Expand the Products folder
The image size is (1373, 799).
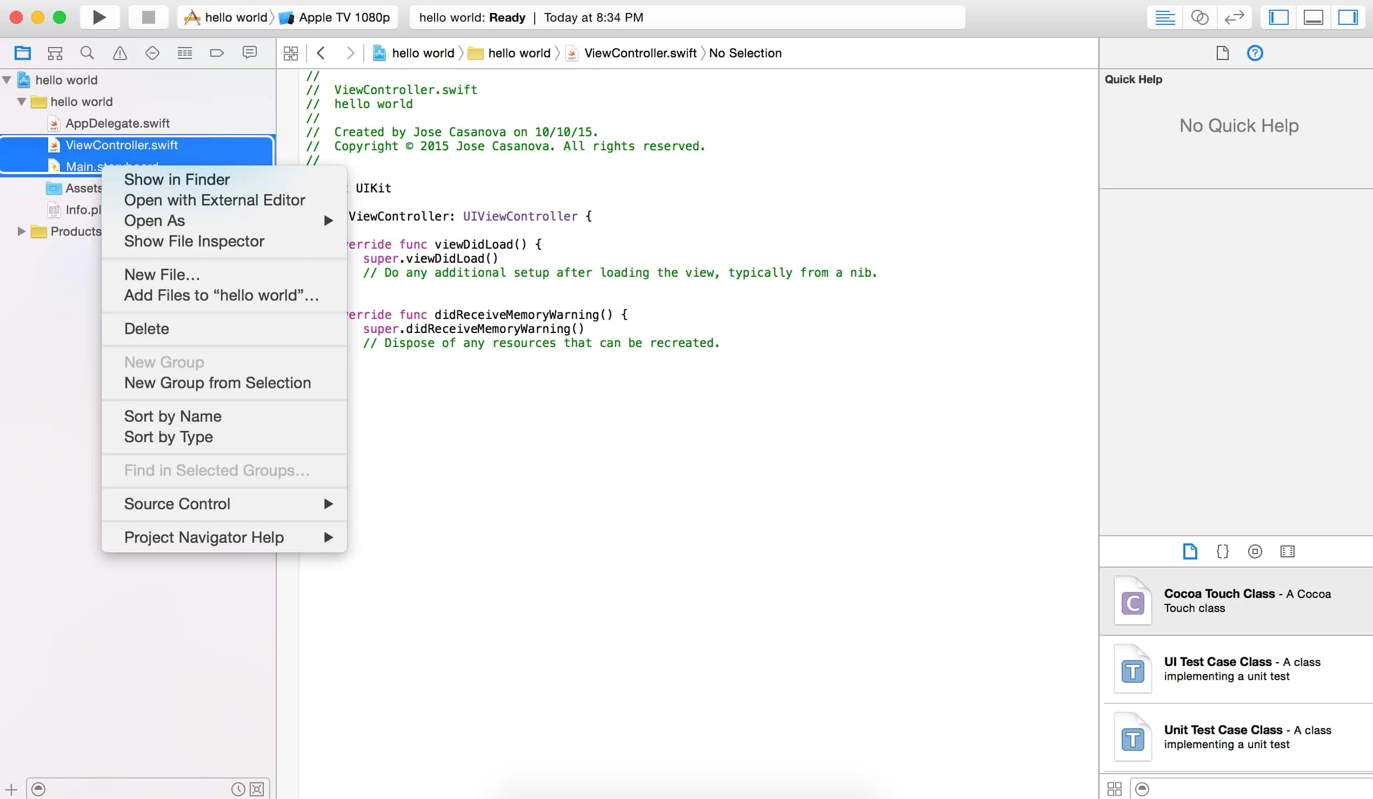tap(22, 231)
